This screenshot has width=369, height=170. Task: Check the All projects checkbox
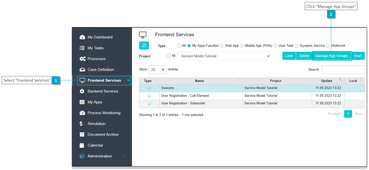tap(168, 56)
